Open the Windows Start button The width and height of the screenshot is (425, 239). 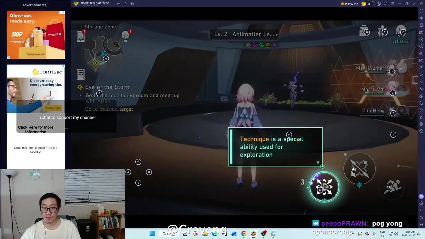tap(152, 234)
